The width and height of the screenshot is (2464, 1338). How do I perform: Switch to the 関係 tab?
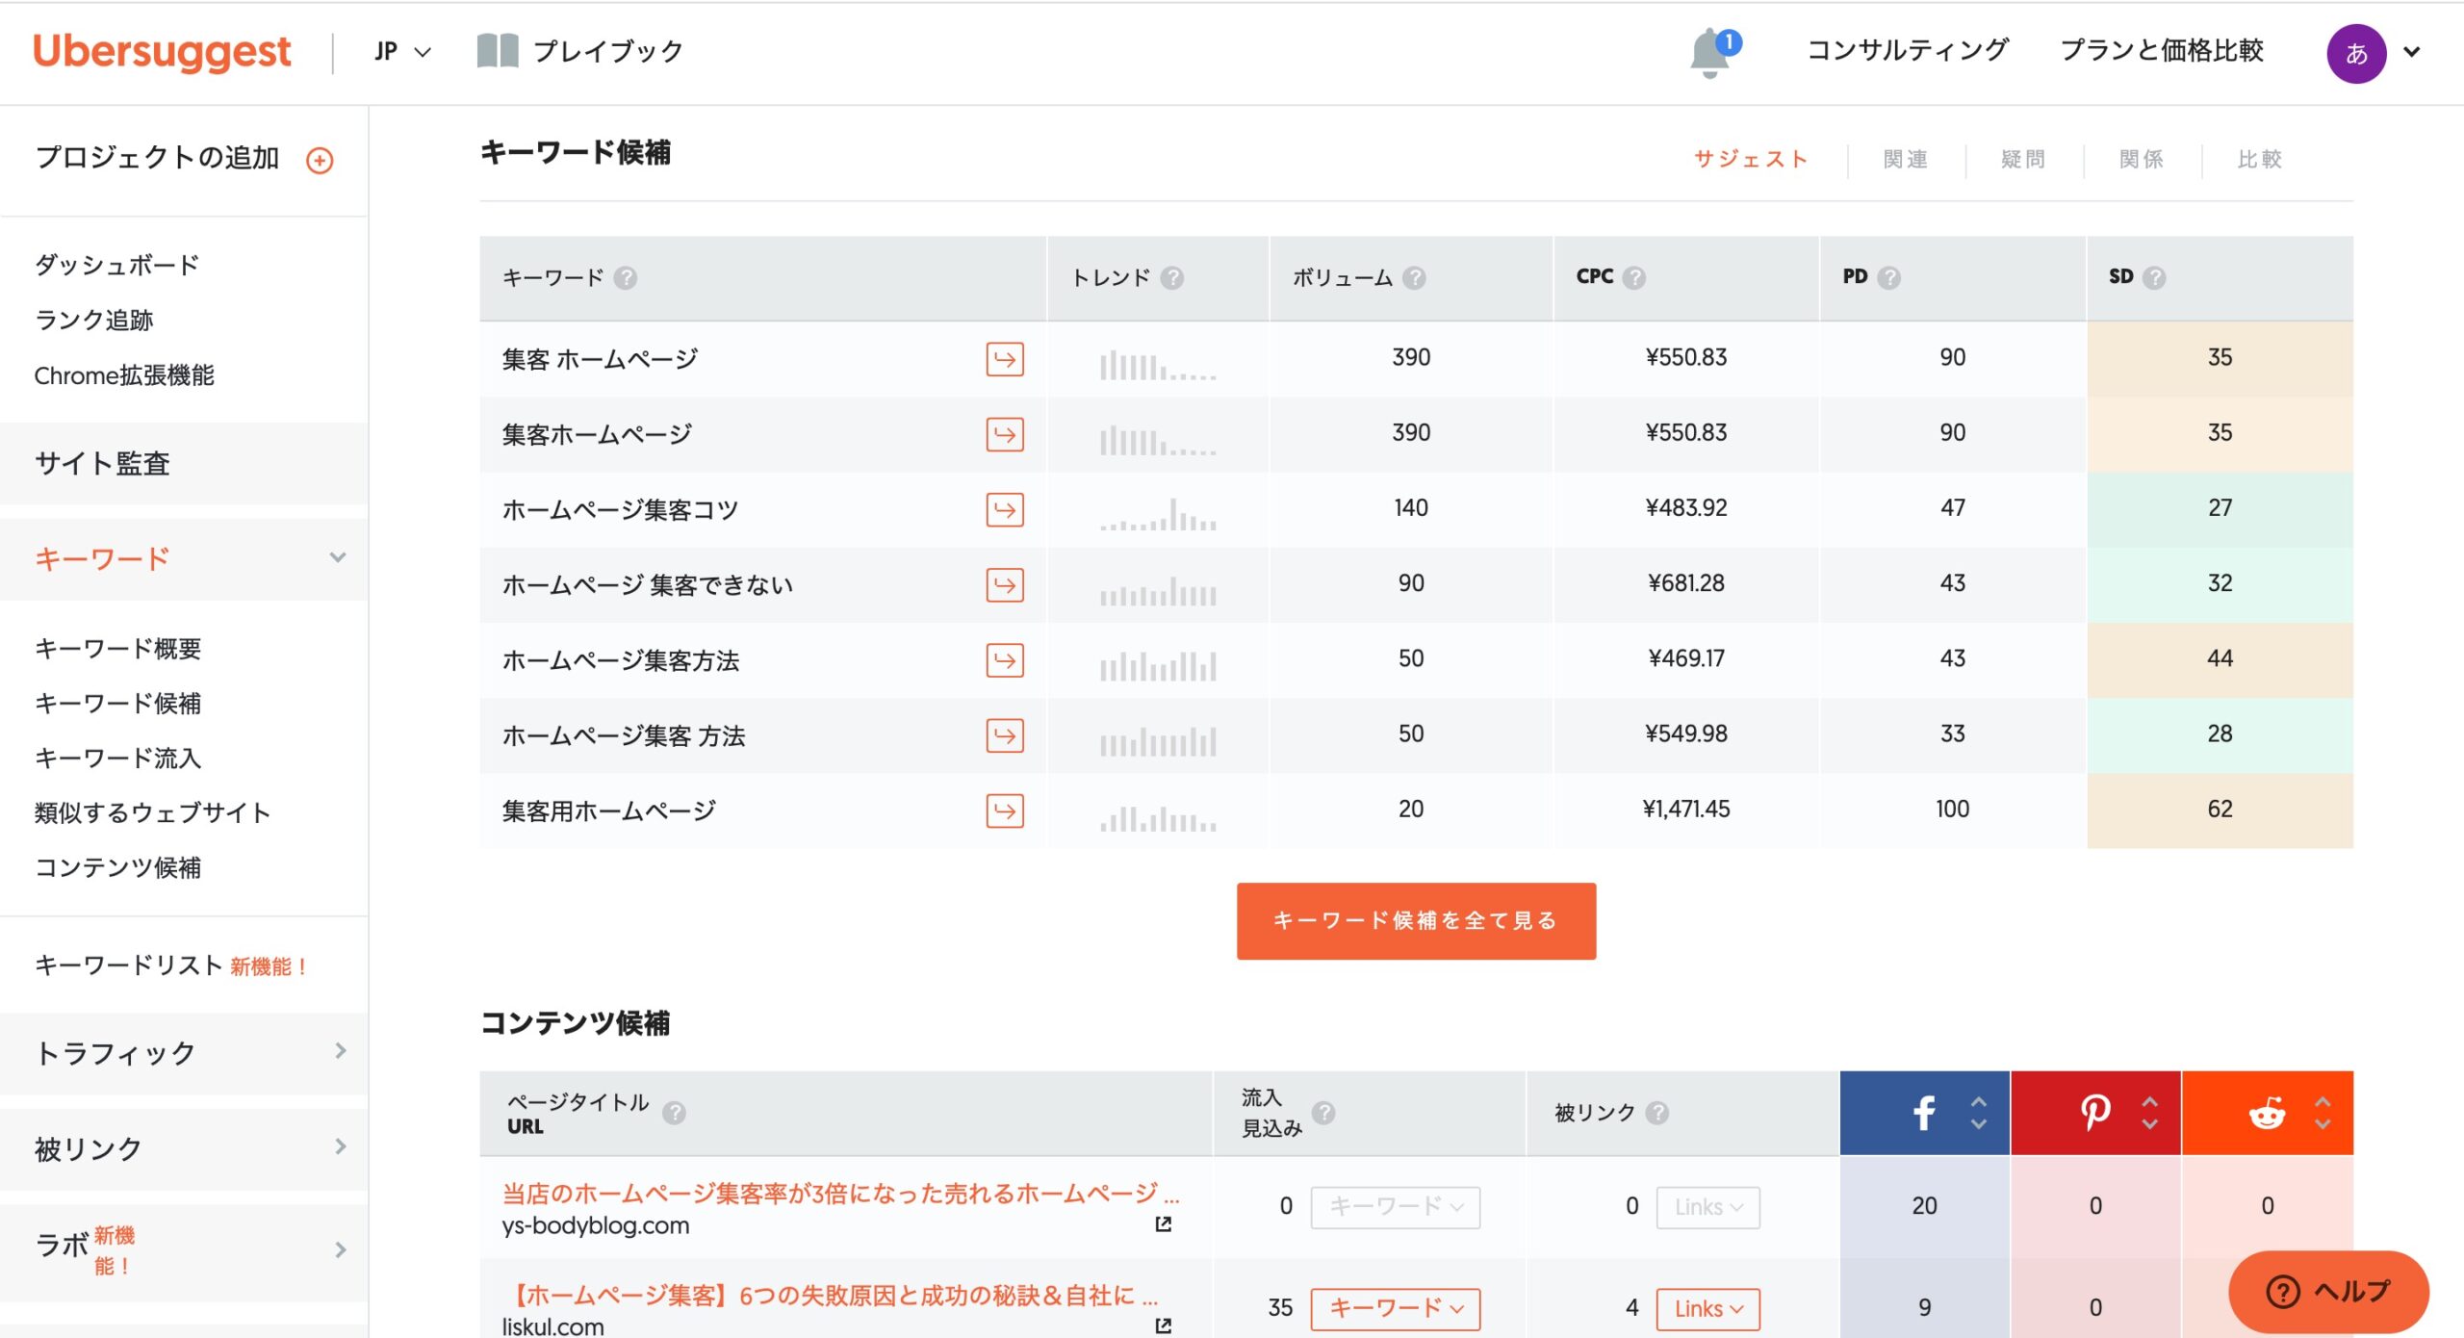[2142, 159]
